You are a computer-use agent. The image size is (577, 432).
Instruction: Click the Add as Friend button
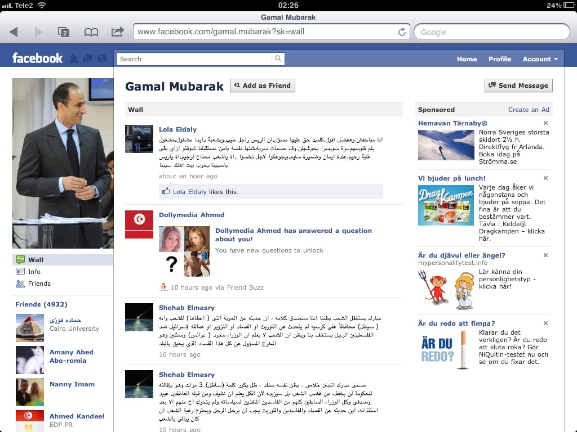[263, 85]
